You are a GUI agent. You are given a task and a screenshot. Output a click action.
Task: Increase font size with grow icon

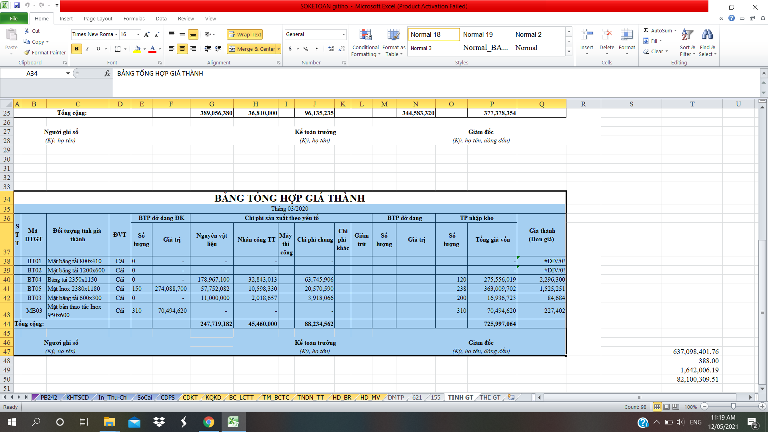point(146,34)
